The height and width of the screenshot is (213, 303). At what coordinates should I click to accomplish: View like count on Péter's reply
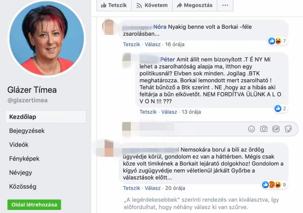[x=281, y=109]
